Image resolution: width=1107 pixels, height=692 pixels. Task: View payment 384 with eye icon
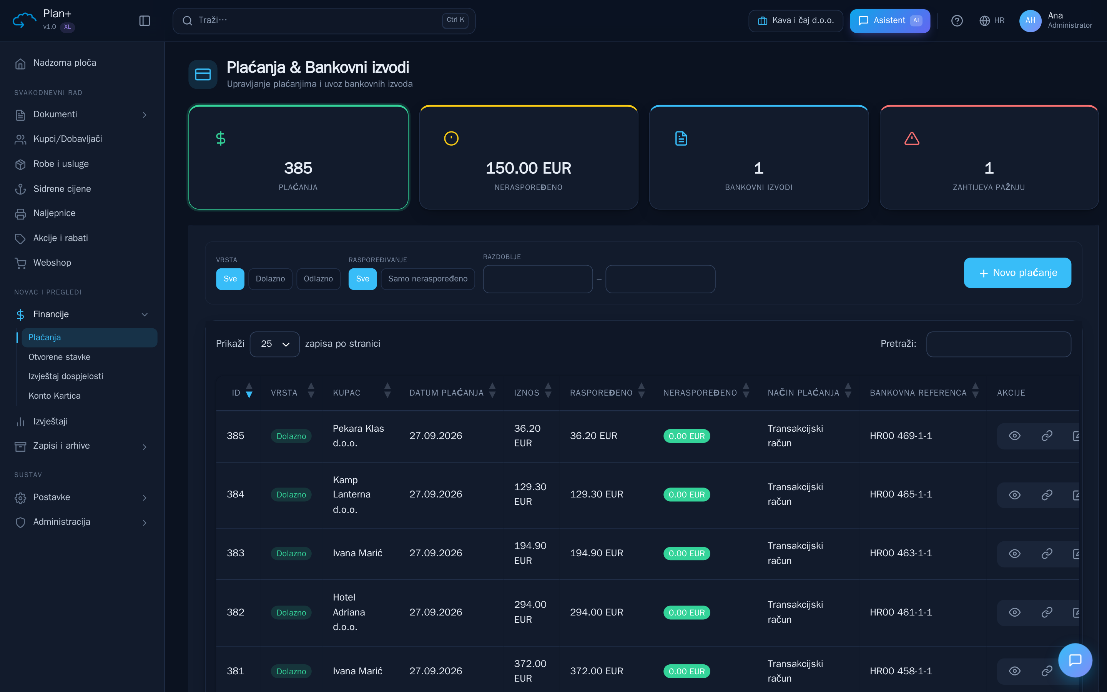pyautogui.click(x=1015, y=495)
